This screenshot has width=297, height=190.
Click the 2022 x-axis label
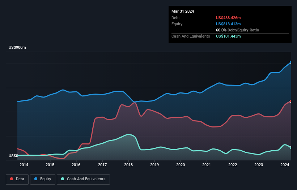coord(233,165)
